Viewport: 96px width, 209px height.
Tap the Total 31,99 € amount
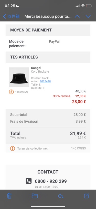click(x=78, y=133)
